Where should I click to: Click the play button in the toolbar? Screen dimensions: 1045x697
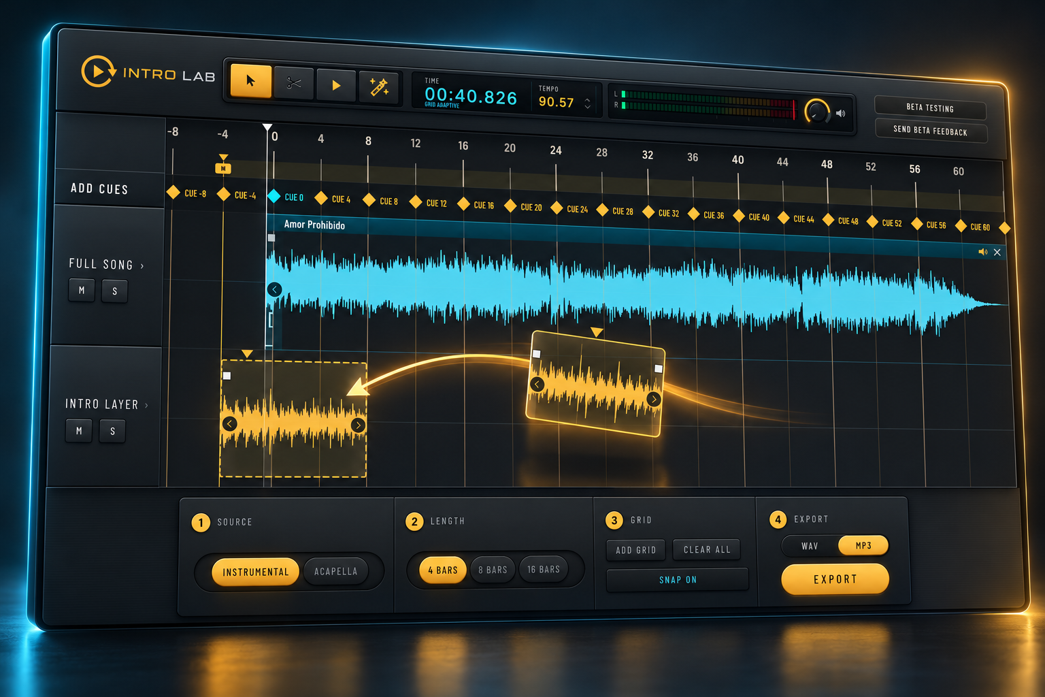pyautogui.click(x=336, y=85)
